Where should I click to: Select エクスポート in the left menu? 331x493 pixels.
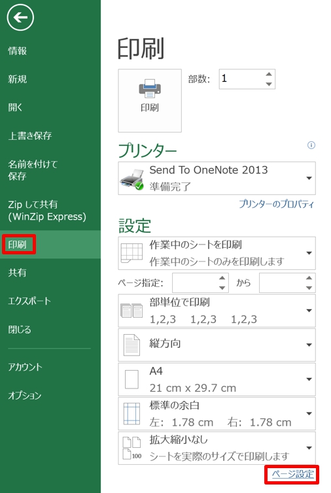pyautogui.click(x=29, y=301)
